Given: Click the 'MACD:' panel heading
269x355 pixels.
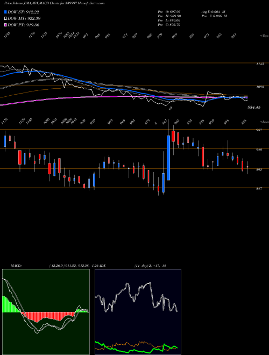Looking at the screenshot, I should pos(16,265).
